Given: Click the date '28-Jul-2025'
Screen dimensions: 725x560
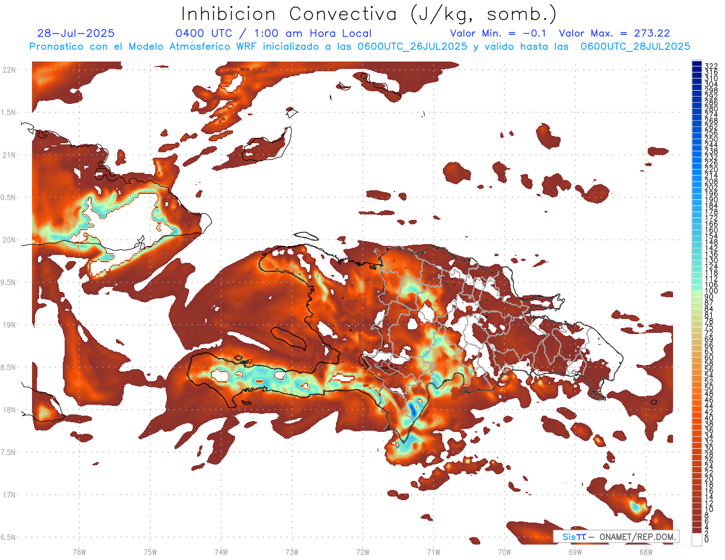Looking at the screenshot, I should 76,34.
